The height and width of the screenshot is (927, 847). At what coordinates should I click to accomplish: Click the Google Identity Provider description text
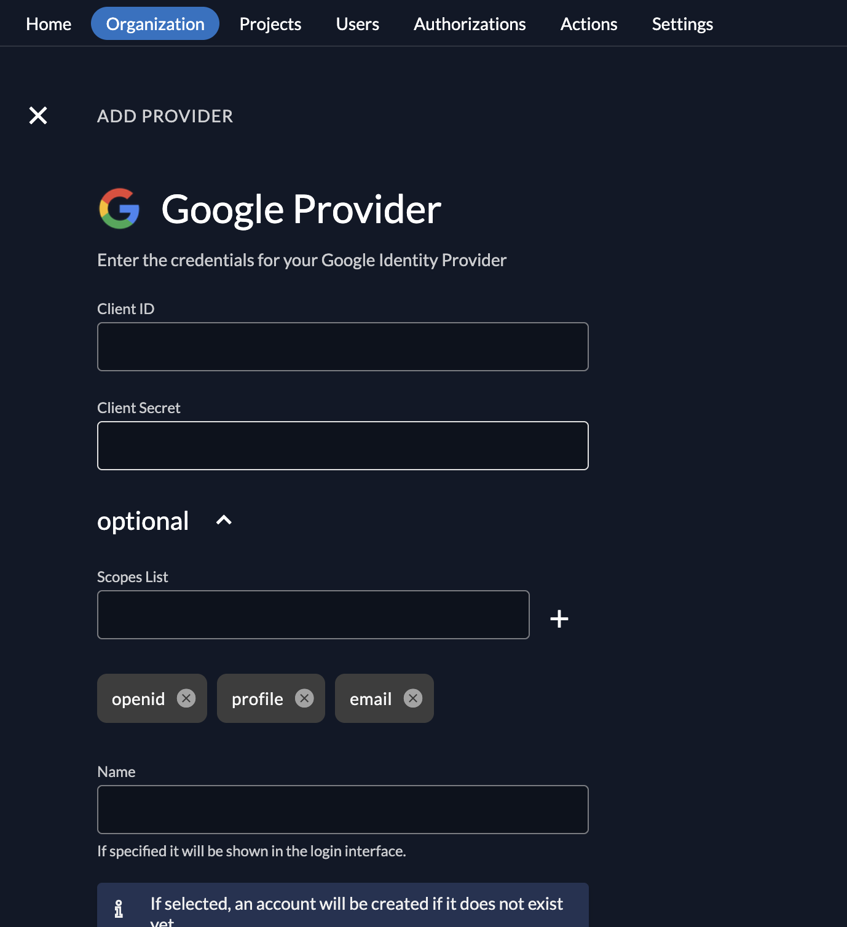click(302, 260)
